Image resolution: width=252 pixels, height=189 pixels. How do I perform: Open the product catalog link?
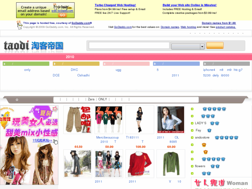coord(226,27)
